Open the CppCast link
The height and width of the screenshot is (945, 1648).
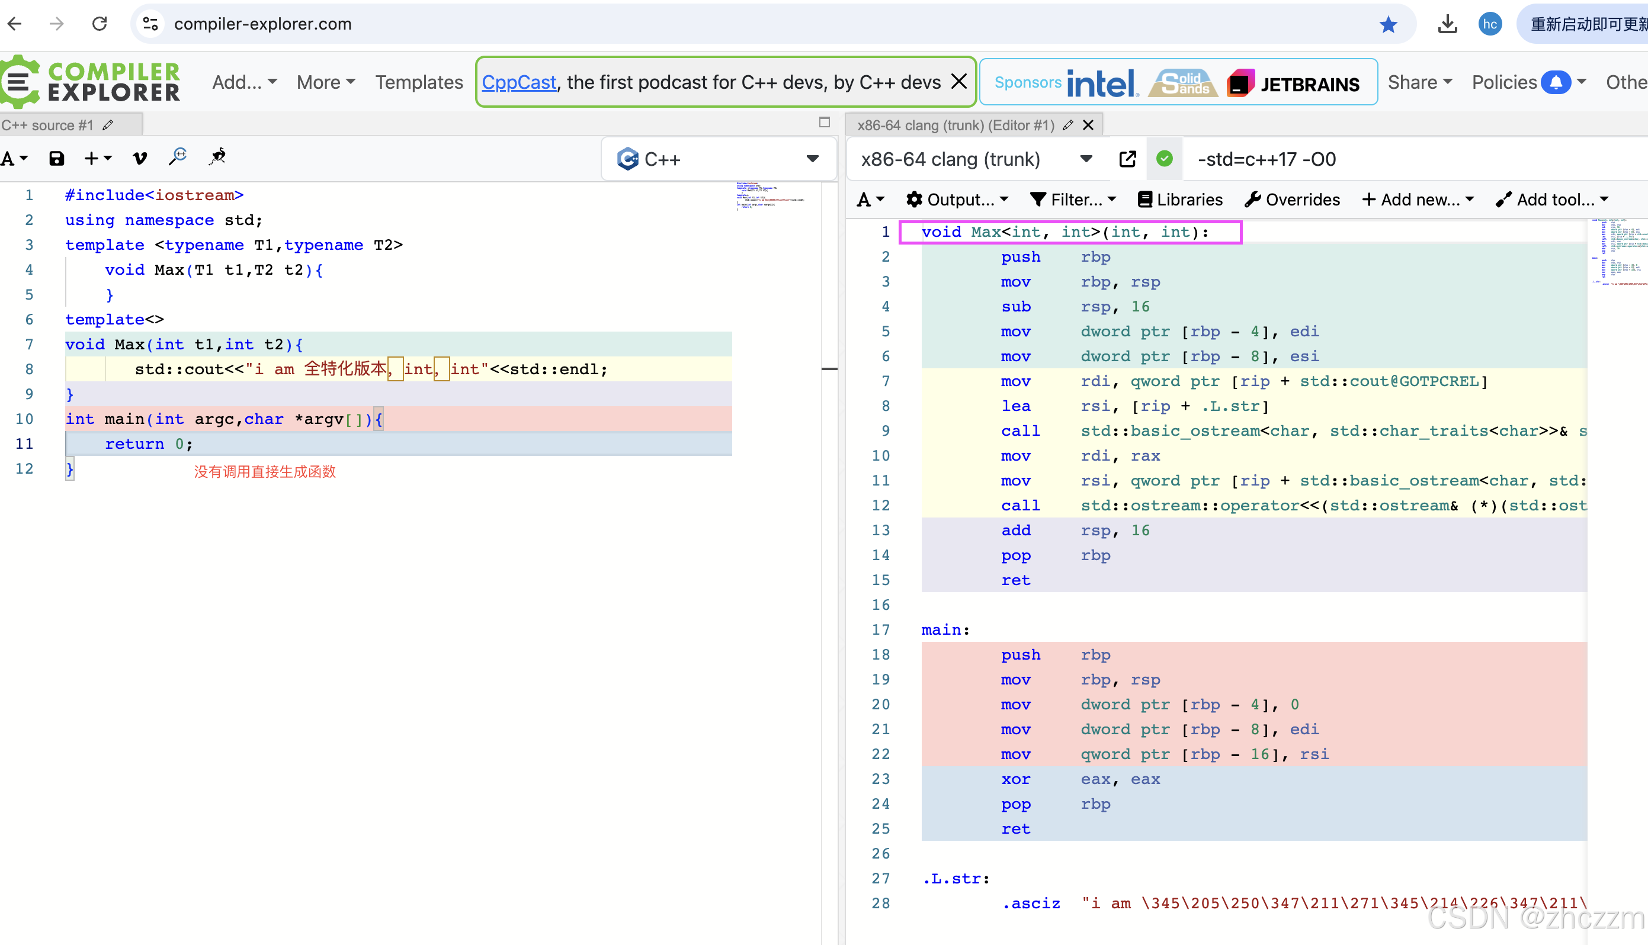[518, 82]
